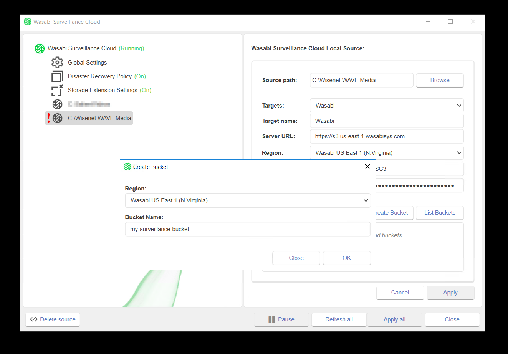Viewport: 508px width, 354px height.
Task: Click the Apply all button
Action: pyautogui.click(x=394, y=319)
